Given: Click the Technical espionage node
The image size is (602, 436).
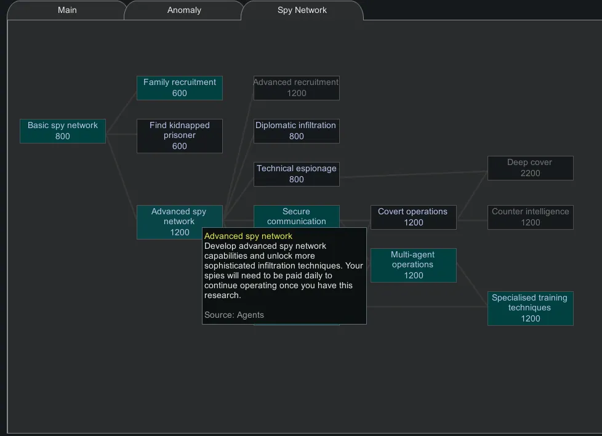Looking at the screenshot, I should coord(296,174).
